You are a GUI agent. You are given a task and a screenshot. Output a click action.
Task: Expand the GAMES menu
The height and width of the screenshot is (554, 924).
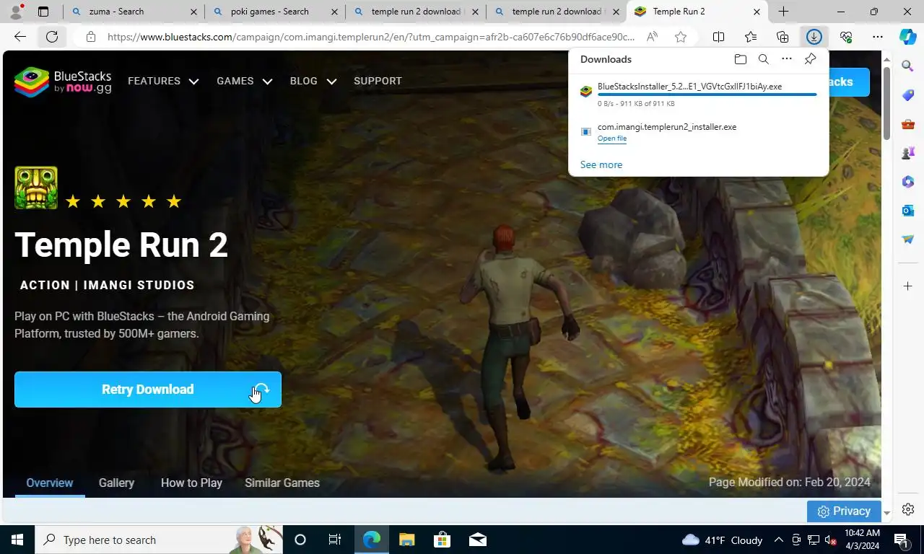[x=245, y=82]
